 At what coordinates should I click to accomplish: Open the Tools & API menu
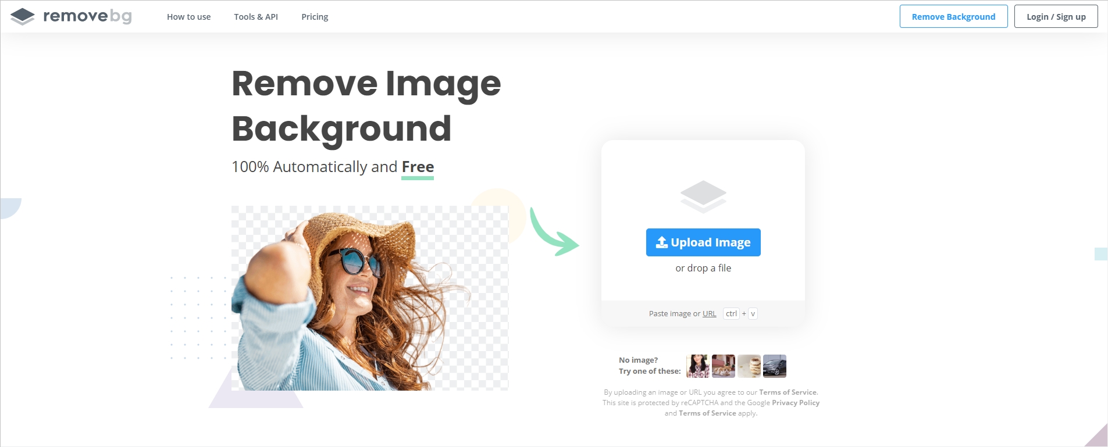[x=256, y=17]
